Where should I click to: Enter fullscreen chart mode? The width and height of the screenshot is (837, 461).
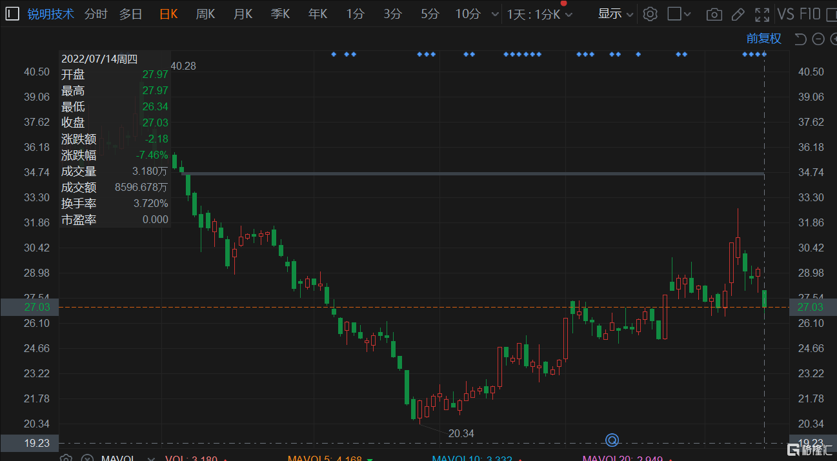pos(762,14)
